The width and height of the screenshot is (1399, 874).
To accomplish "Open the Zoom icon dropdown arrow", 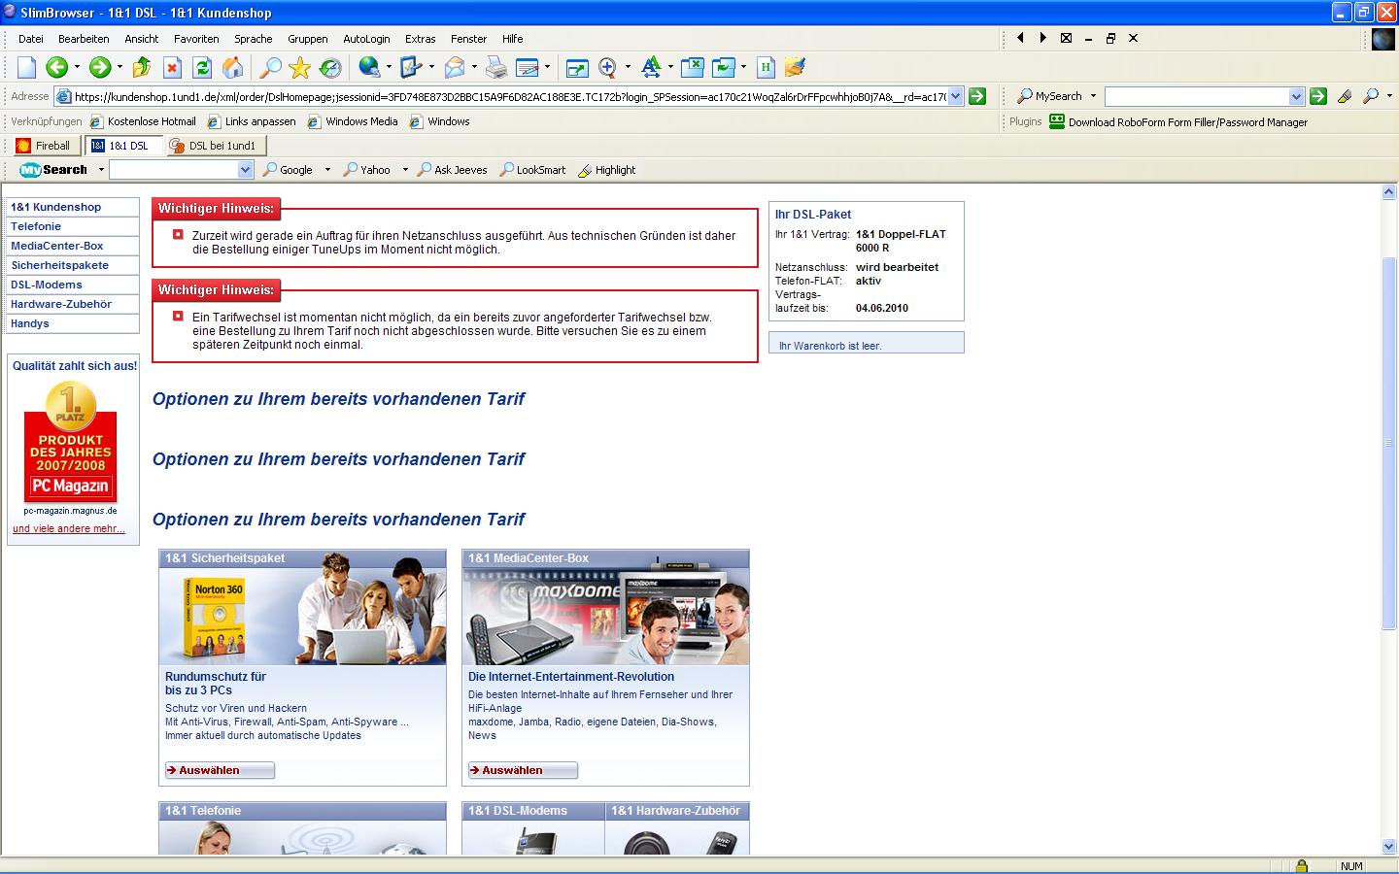I will 628,67.
